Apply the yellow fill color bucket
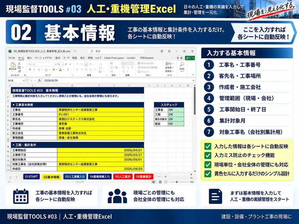The height and width of the screenshot is (224, 299). click(54, 70)
